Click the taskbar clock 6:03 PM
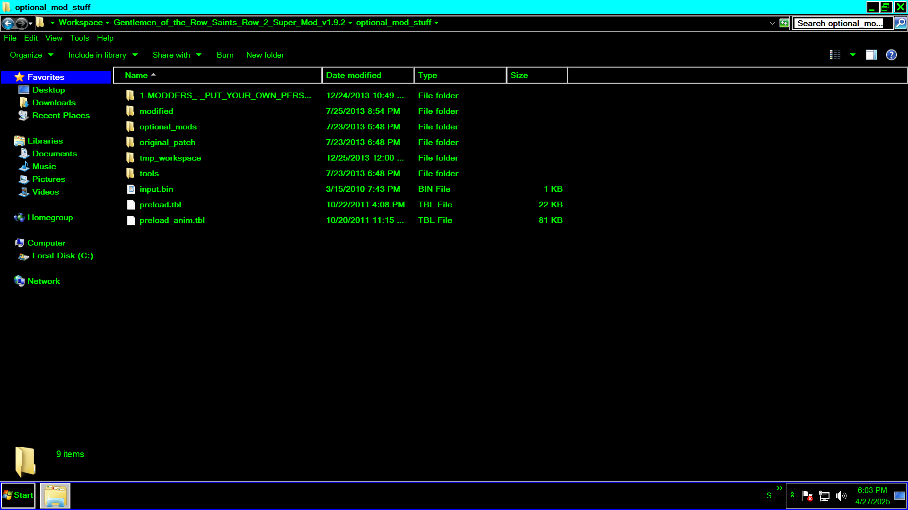The width and height of the screenshot is (908, 510). tap(873, 491)
